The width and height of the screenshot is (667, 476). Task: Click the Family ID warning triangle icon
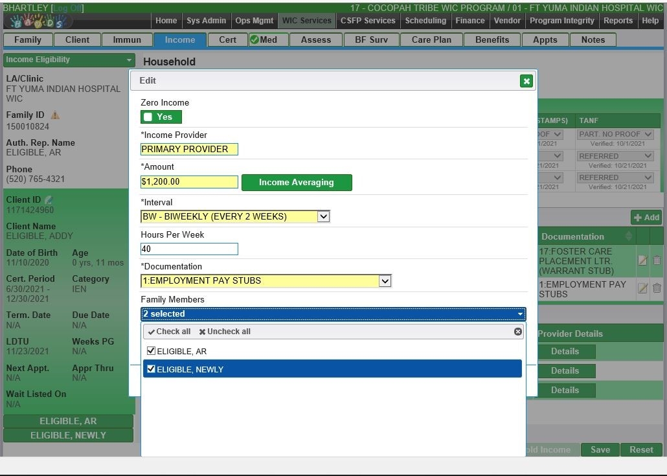click(55, 115)
